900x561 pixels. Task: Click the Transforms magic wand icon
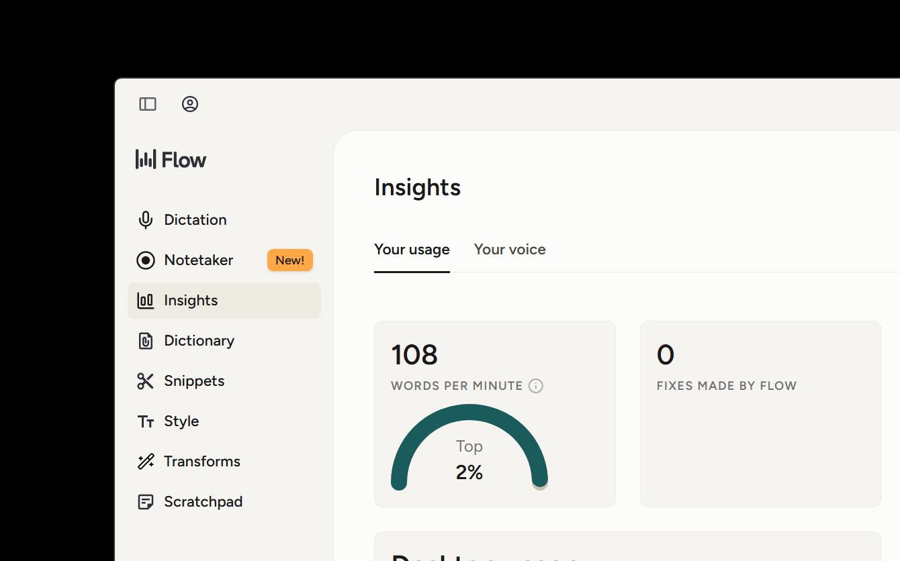click(146, 462)
